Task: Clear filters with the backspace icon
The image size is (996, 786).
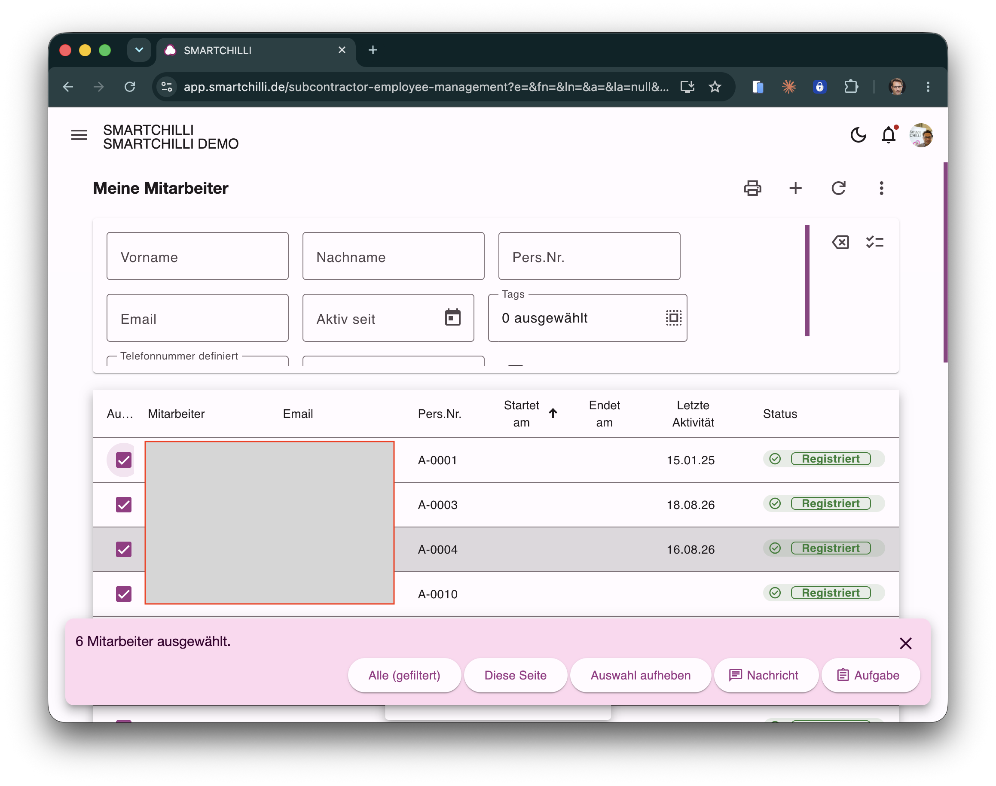Action: click(840, 242)
